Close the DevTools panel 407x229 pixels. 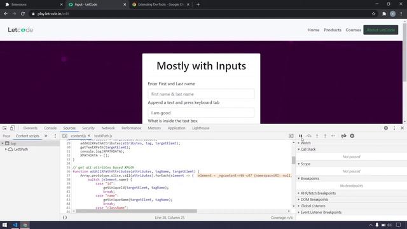[402, 128]
